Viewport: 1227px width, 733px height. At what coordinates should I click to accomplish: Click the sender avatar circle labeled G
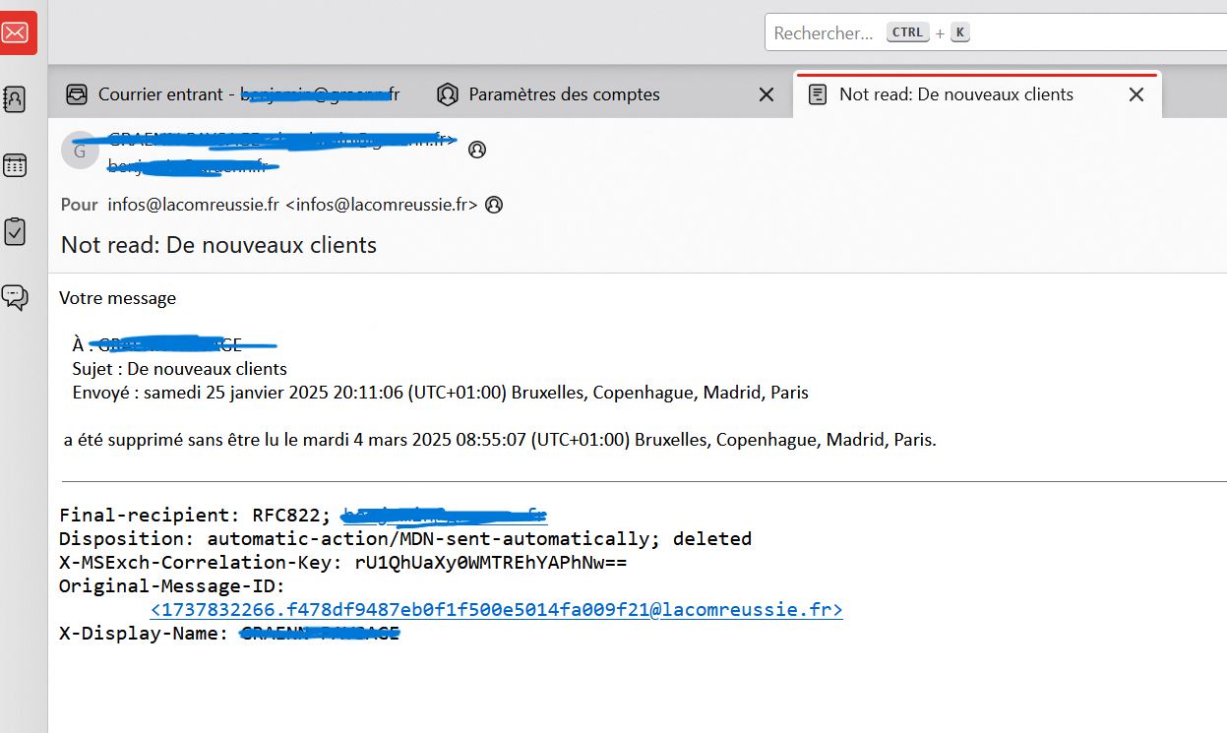coord(80,151)
